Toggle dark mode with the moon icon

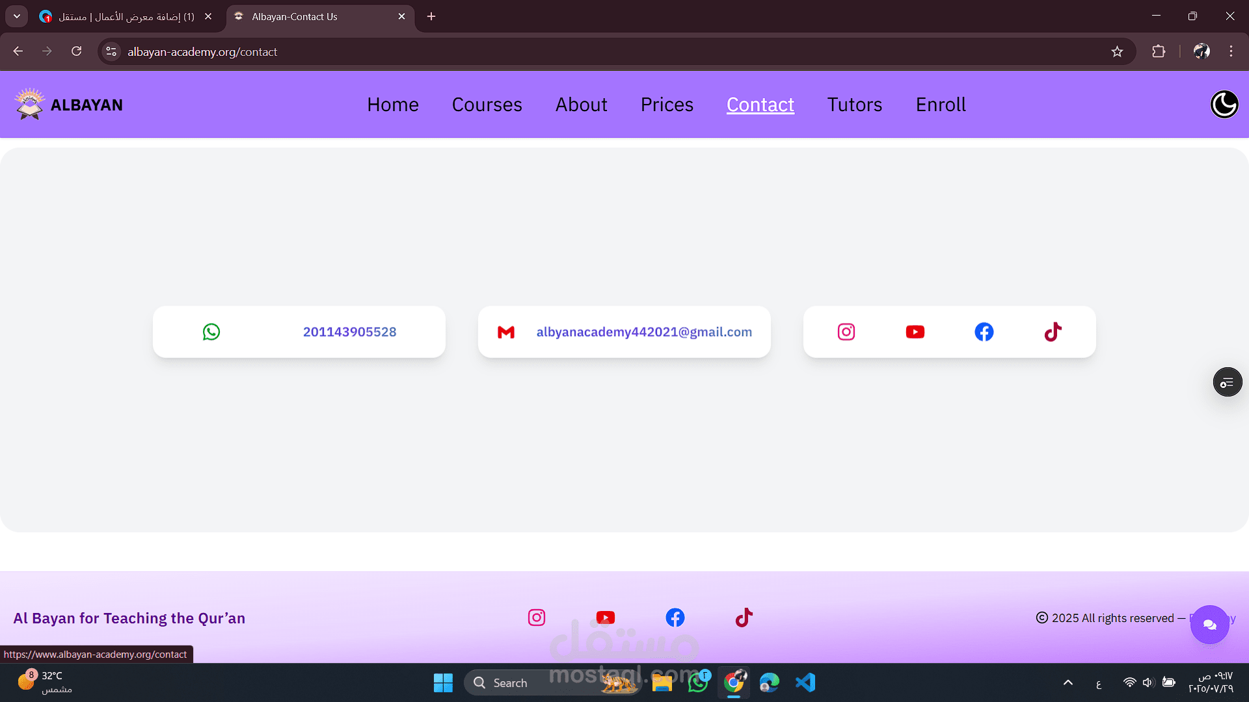(1224, 105)
